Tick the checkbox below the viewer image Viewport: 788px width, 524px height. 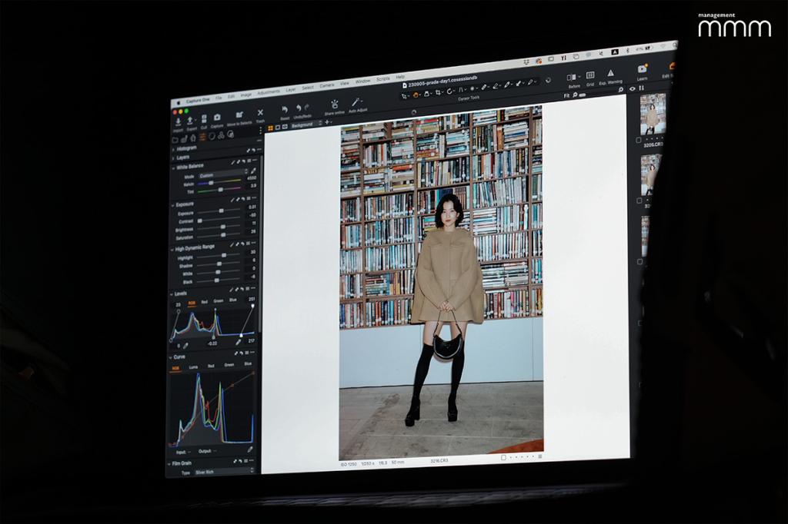pyautogui.click(x=503, y=458)
